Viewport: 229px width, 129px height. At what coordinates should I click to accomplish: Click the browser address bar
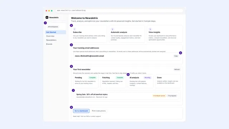(119, 10)
